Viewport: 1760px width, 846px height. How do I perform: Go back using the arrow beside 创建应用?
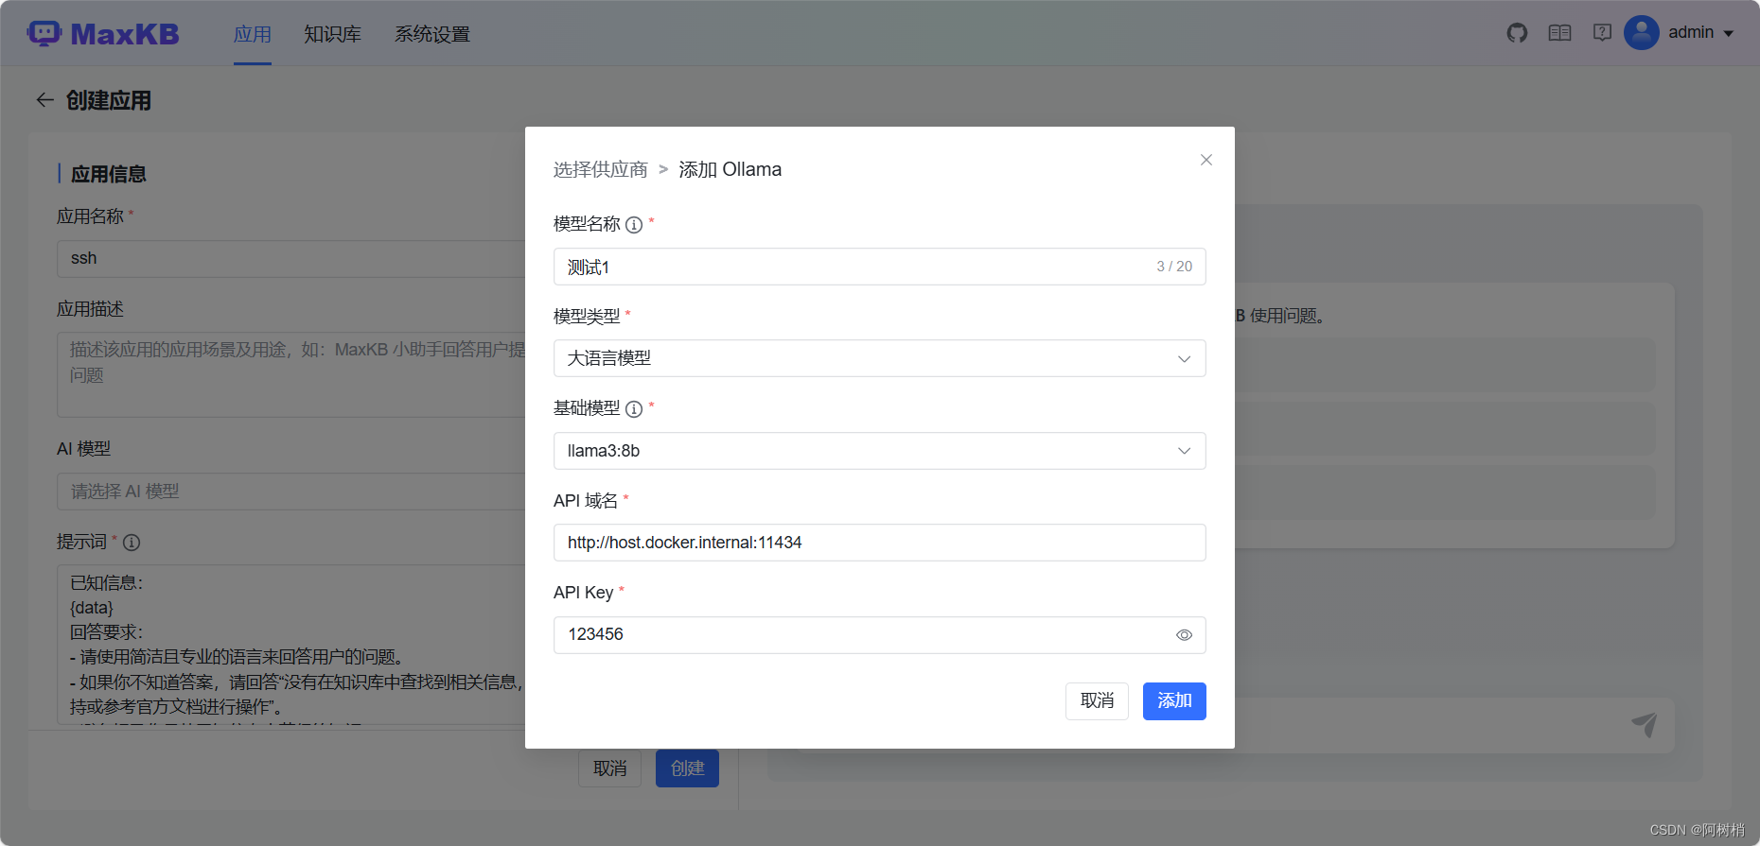(44, 100)
